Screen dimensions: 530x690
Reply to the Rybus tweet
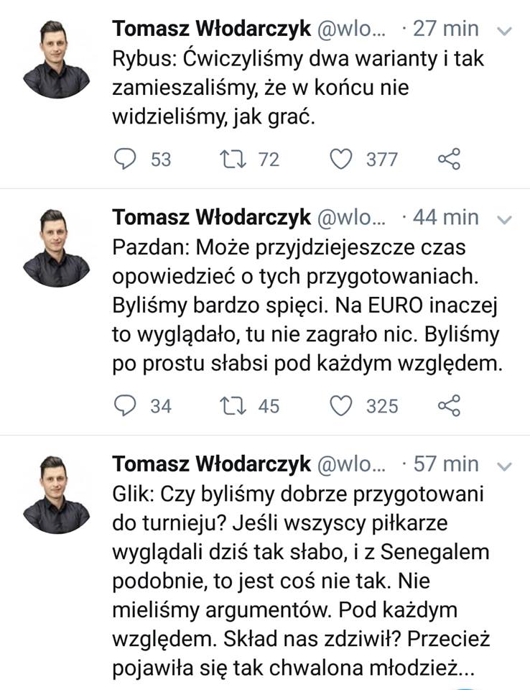point(126,159)
